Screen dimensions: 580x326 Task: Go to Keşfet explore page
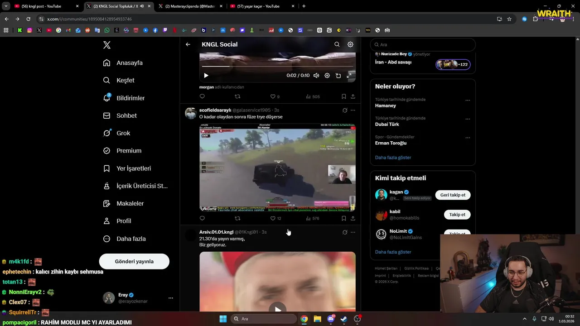coord(119,80)
